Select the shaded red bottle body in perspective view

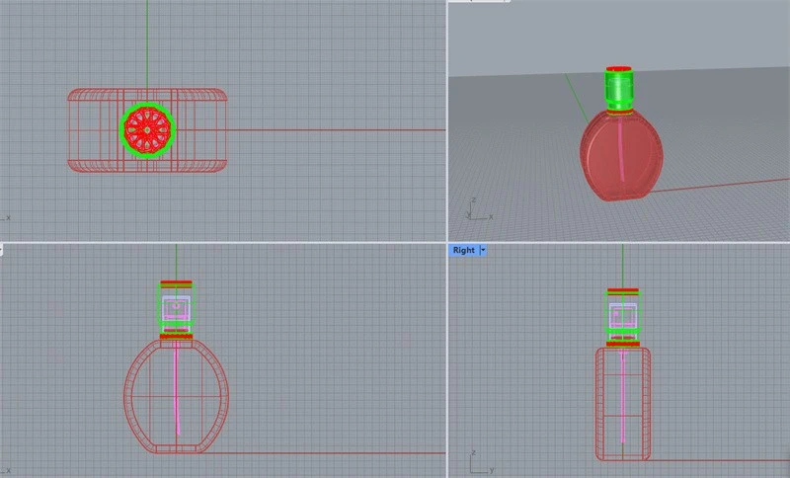(621, 155)
